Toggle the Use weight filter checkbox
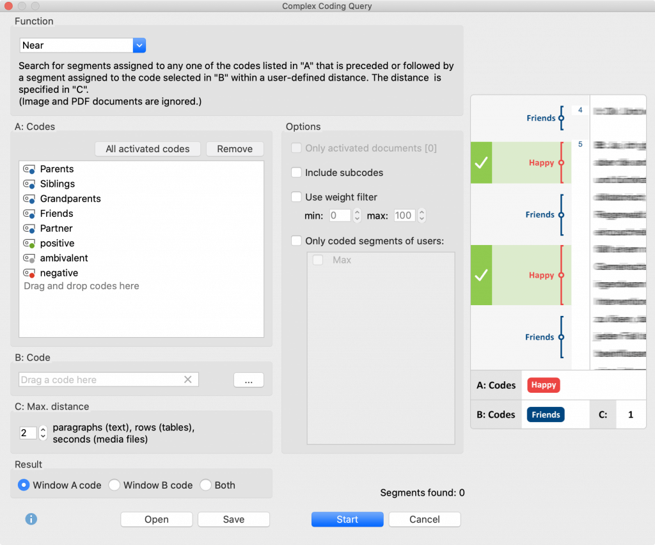This screenshot has width=655, height=545. click(296, 197)
